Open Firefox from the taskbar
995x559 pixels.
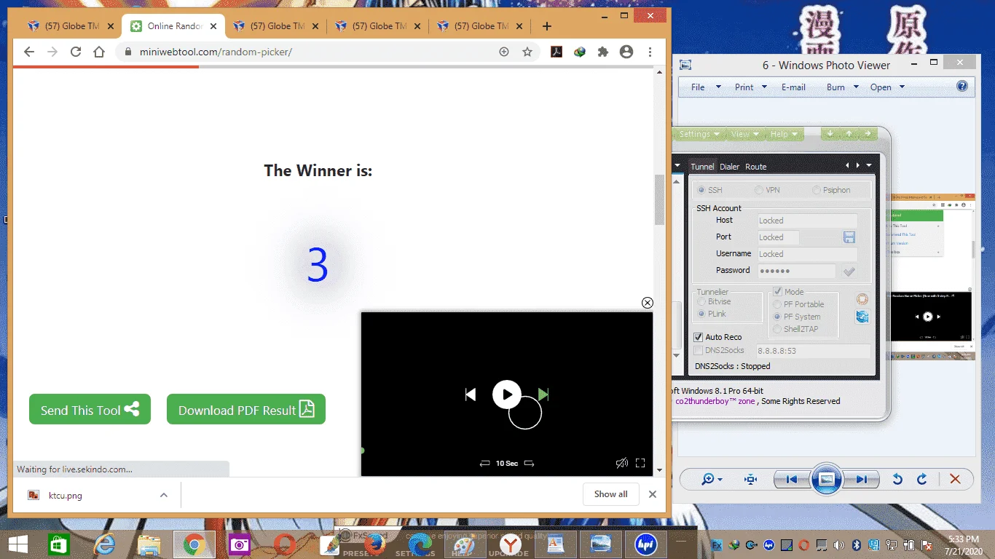click(376, 544)
